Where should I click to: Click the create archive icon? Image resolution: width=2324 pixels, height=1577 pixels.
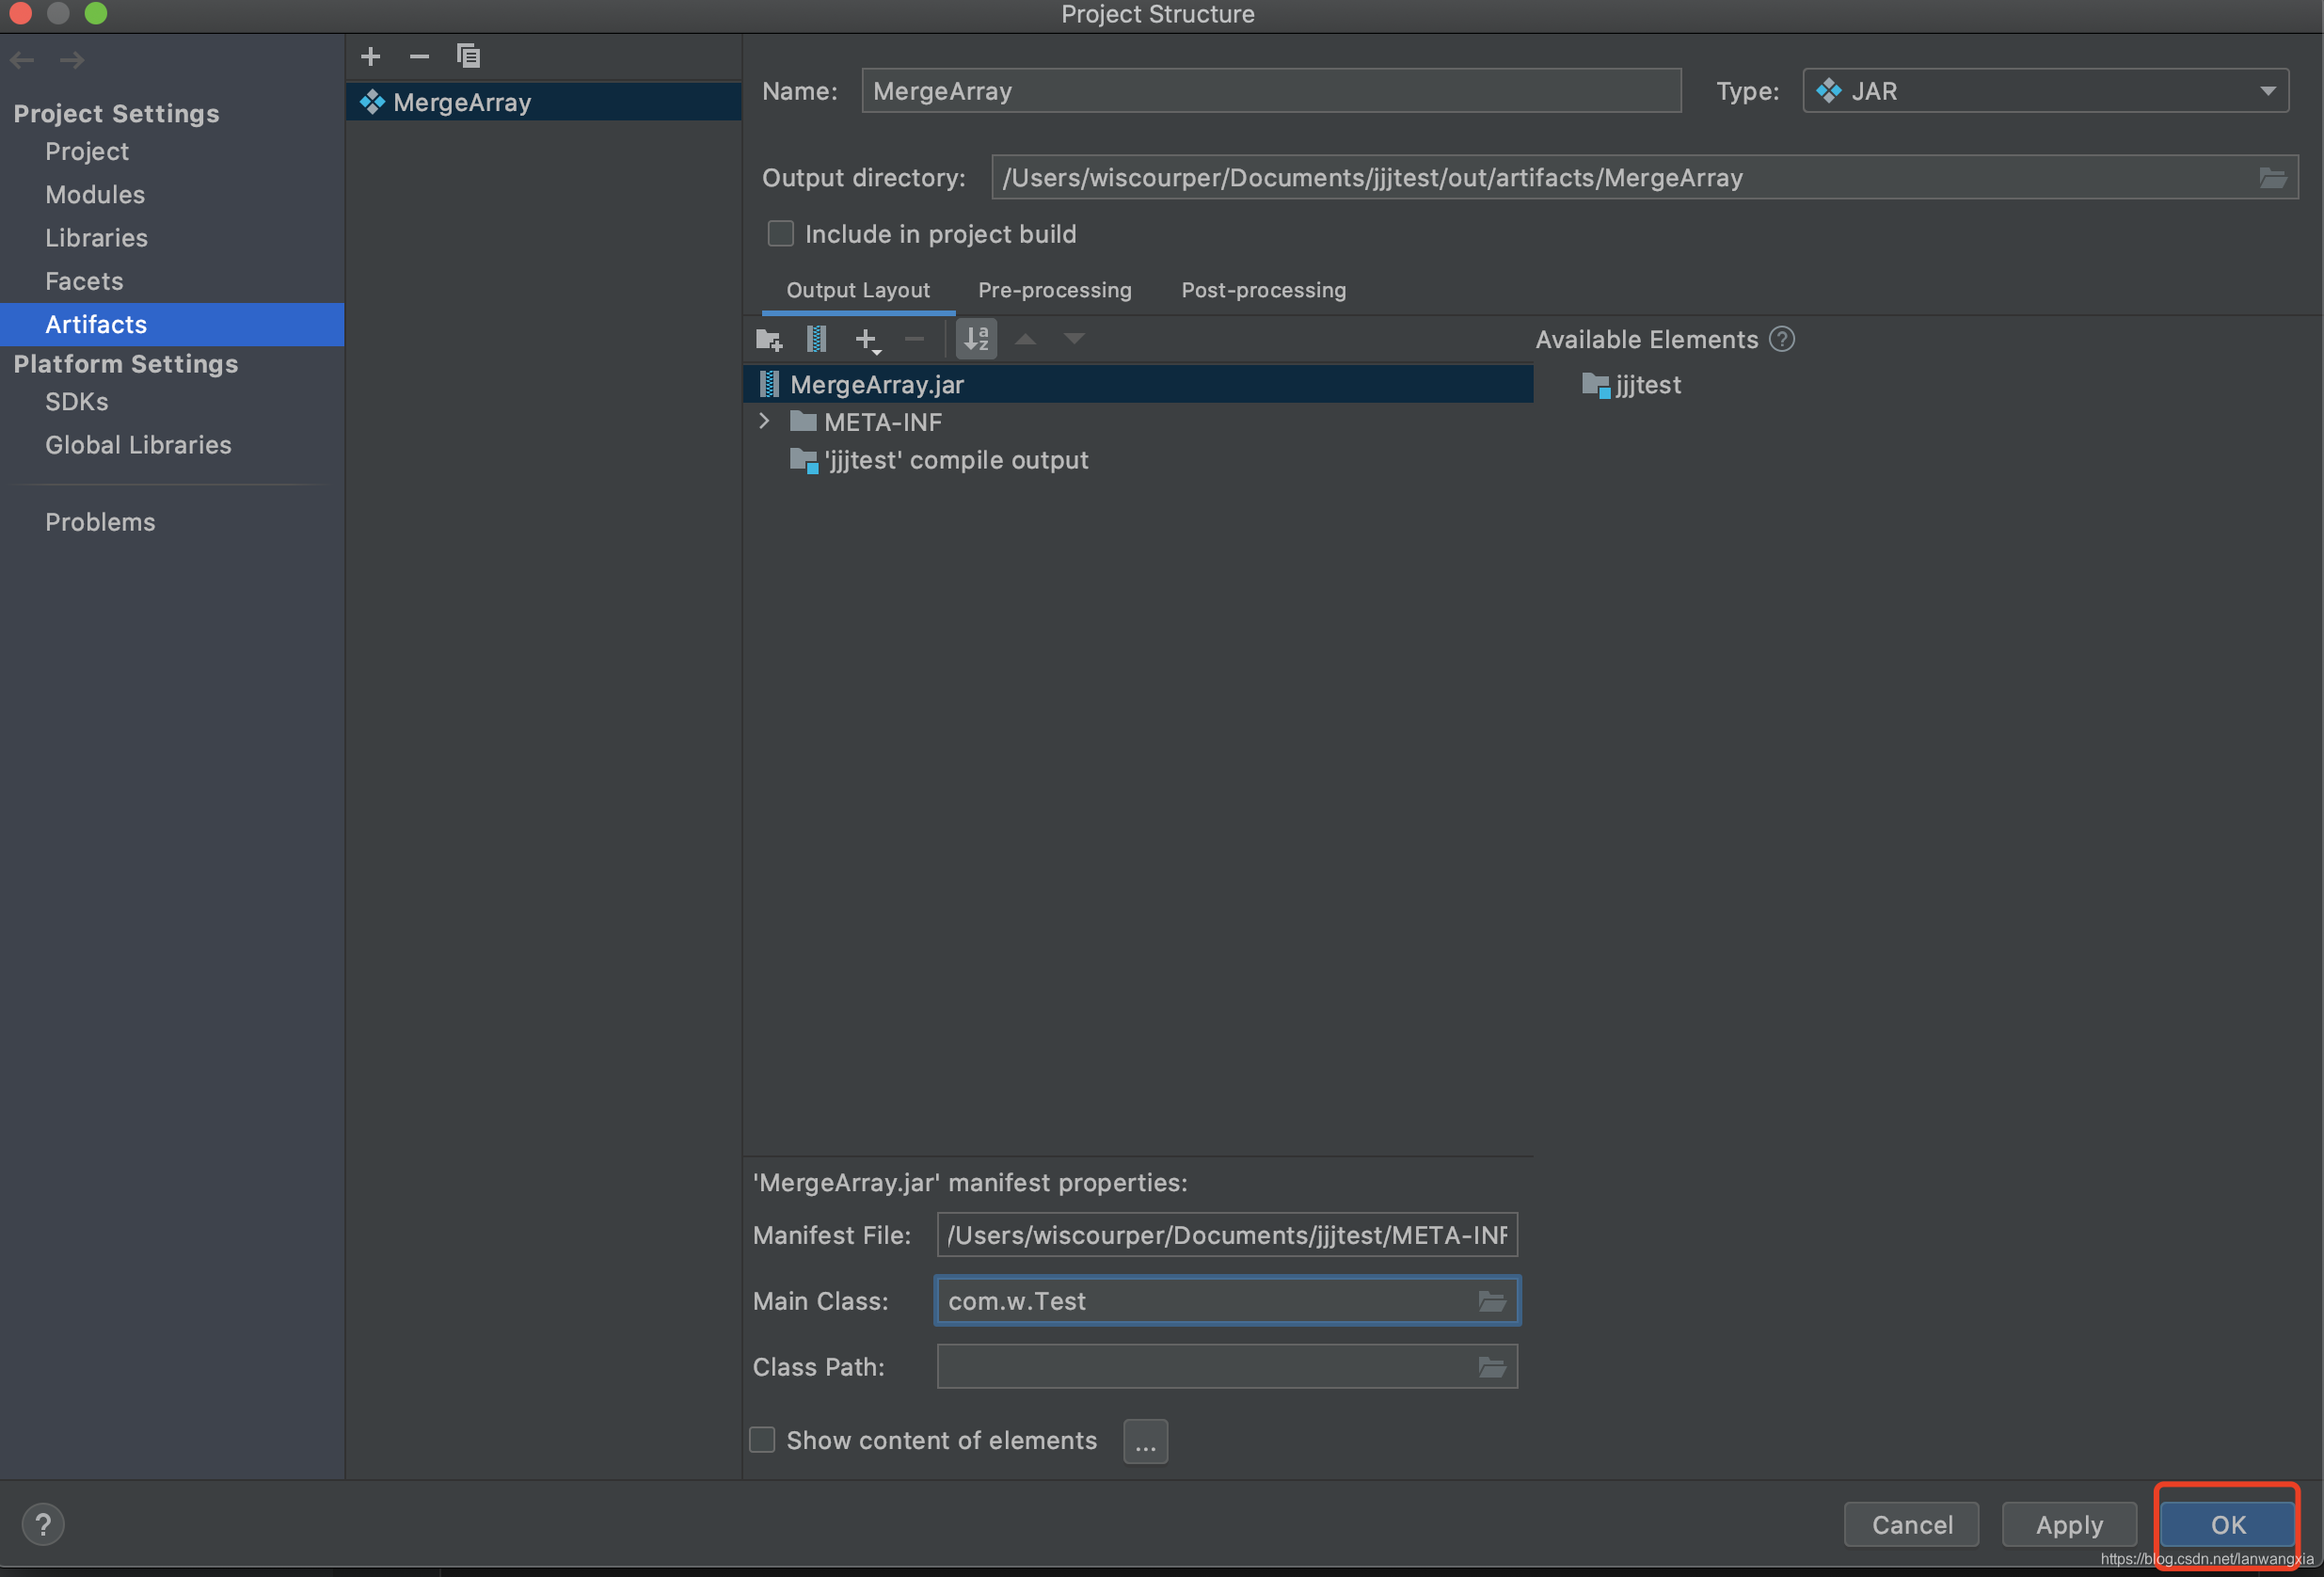(816, 339)
